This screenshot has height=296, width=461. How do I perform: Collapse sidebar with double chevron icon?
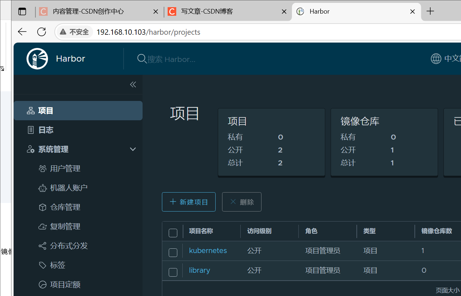point(133,84)
